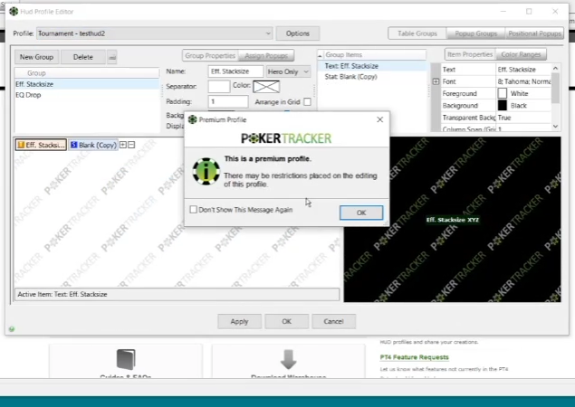Click the Active Item status field
This screenshot has width=575, height=407.
[x=177, y=294]
